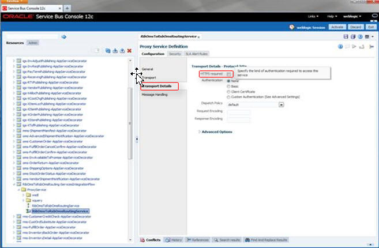Open the message flow icon
This screenshot has height=248, width=379.
(372, 46)
